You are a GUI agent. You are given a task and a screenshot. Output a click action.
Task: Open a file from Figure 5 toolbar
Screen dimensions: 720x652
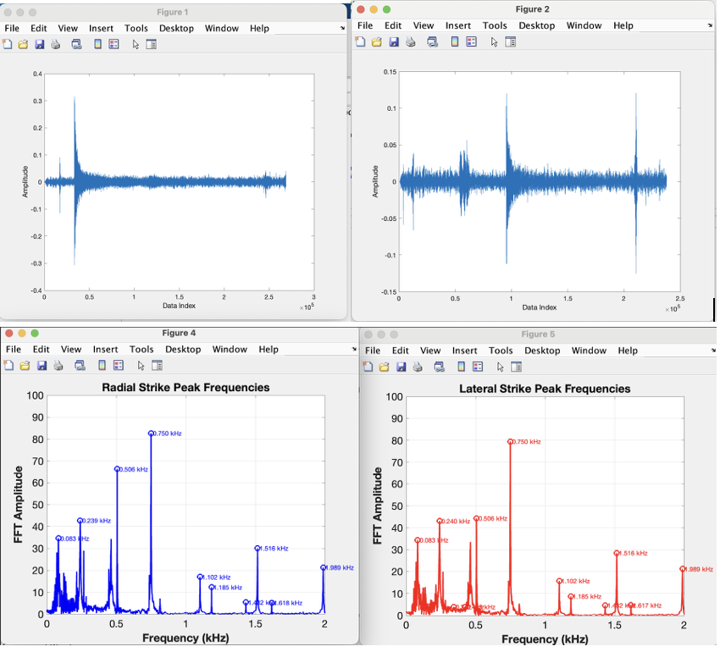pos(384,367)
